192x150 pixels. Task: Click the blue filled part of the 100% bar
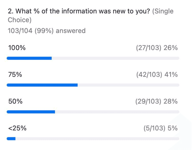coord(29,58)
